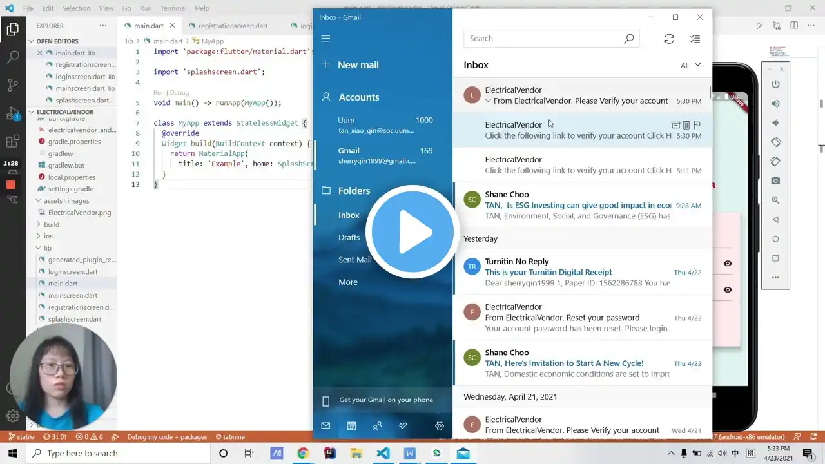Viewport: 825px width, 464px height.
Task: Click emulator volume down button
Action: coord(775,123)
